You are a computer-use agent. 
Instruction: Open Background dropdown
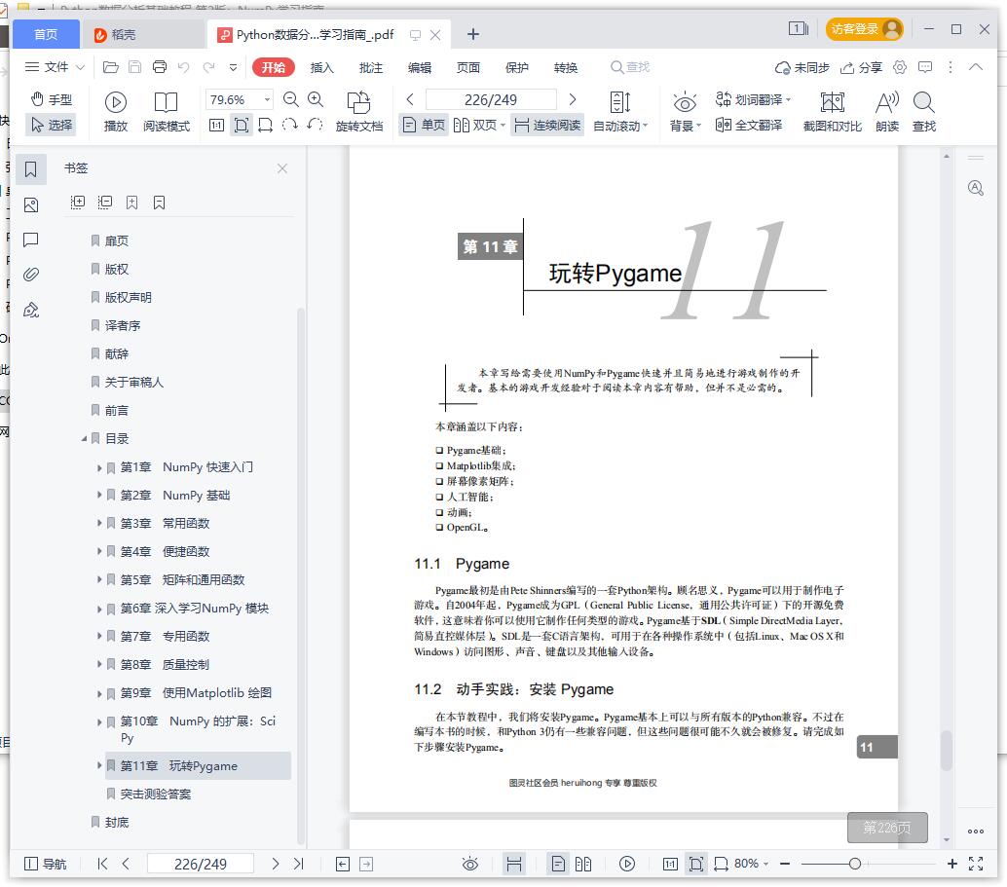click(685, 110)
